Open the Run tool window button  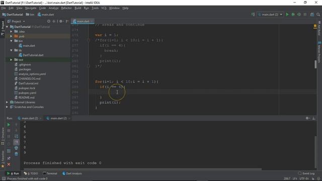tap(13, 173)
